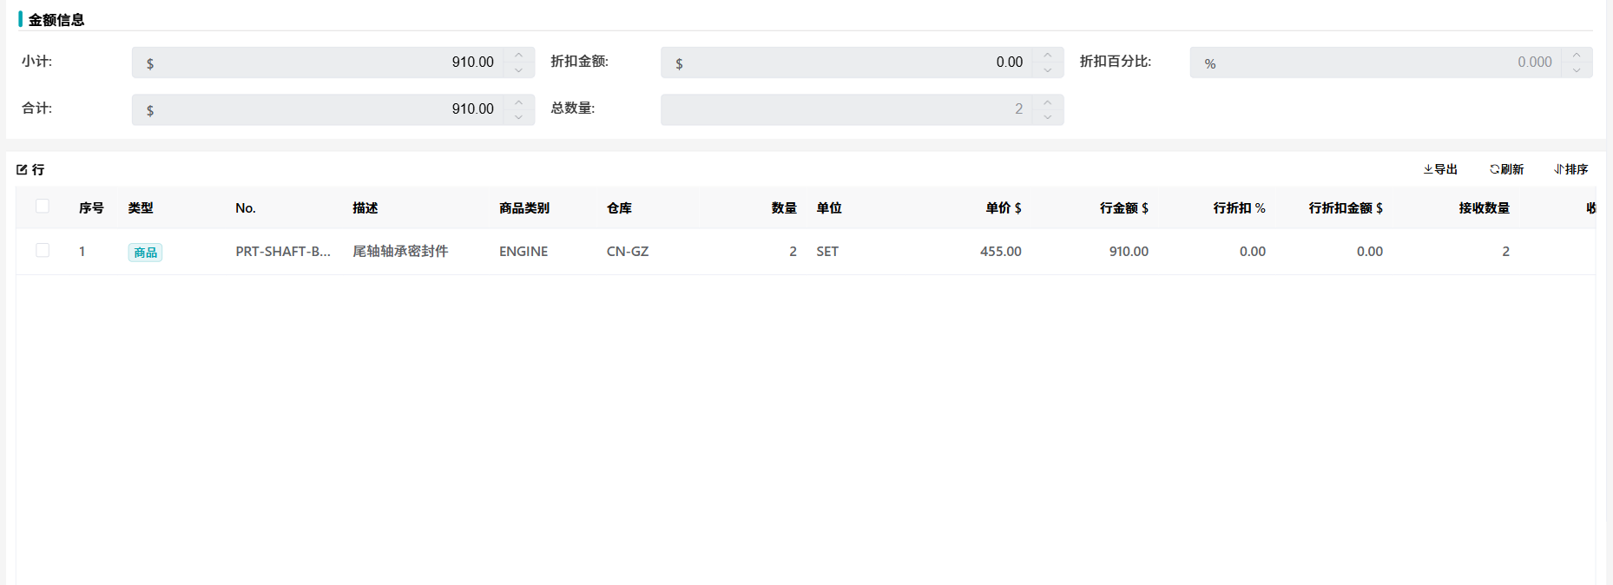Select PRT-SHAFT-B... item number cell
The height and width of the screenshot is (585, 1613).
tap(283, 252)
